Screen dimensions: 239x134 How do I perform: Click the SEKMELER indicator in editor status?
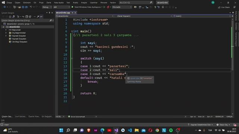pyautogui.click(x=219, y=117)
